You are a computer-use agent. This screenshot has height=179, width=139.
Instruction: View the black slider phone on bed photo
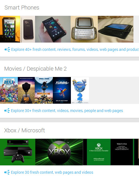point(116,29)
